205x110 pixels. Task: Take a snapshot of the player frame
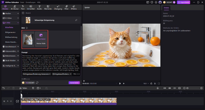(x=151, y=84)
